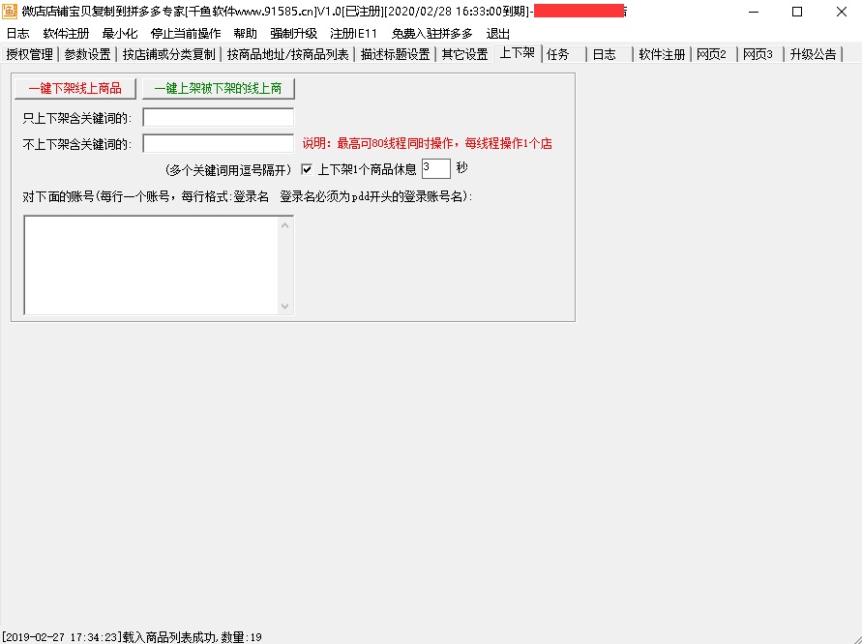Viewport: 862px width, 644px height.
Task: Toggle the 上下架1个商品休息 checkbox
Action: click(x=307, y=169)
